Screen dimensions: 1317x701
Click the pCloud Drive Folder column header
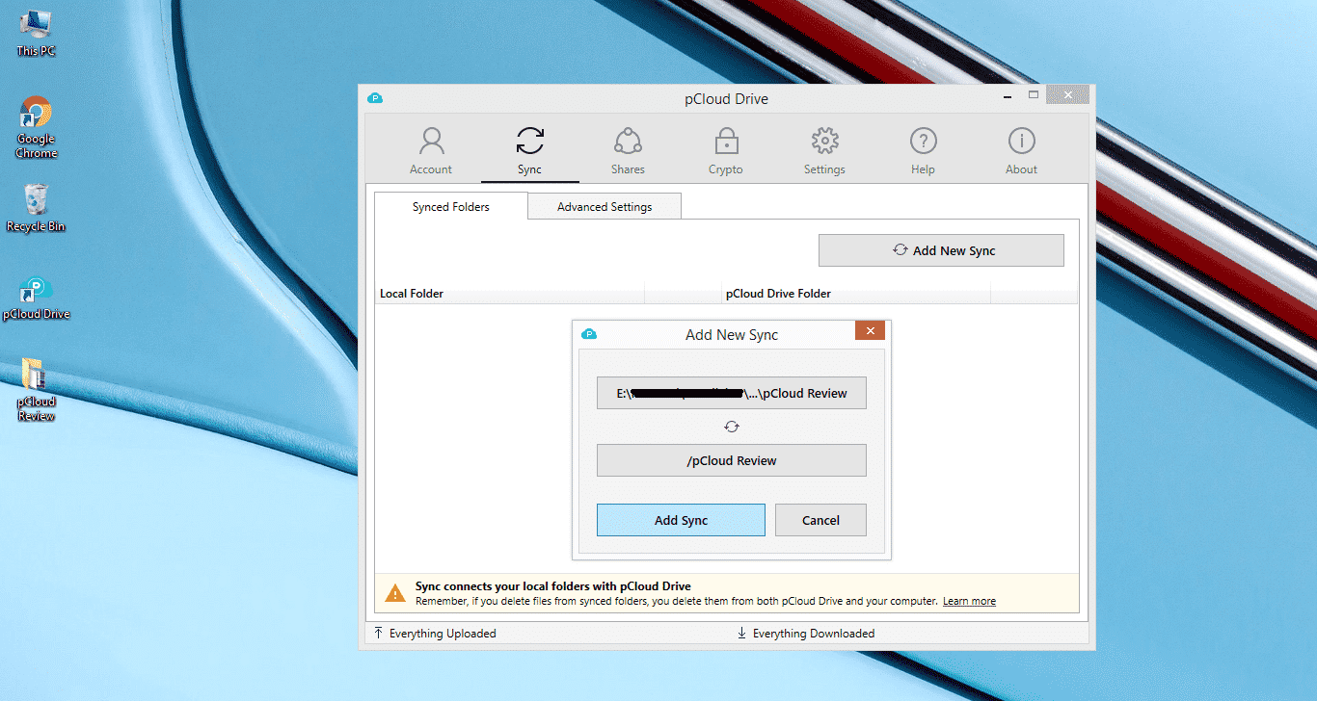coord(856,294)
